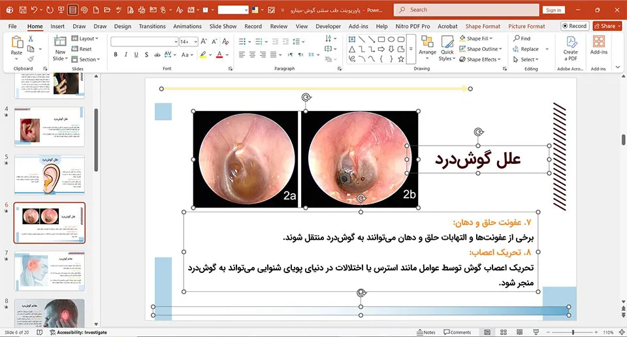Image resolution: width=627 pixels, height=337 pixels.
Task: Open the Font dialog launcher
Action: coord(231,69)
